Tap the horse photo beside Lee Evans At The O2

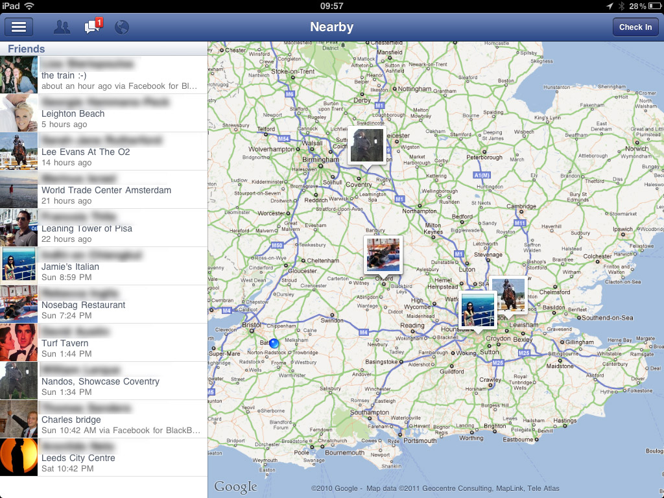point(19,151)
